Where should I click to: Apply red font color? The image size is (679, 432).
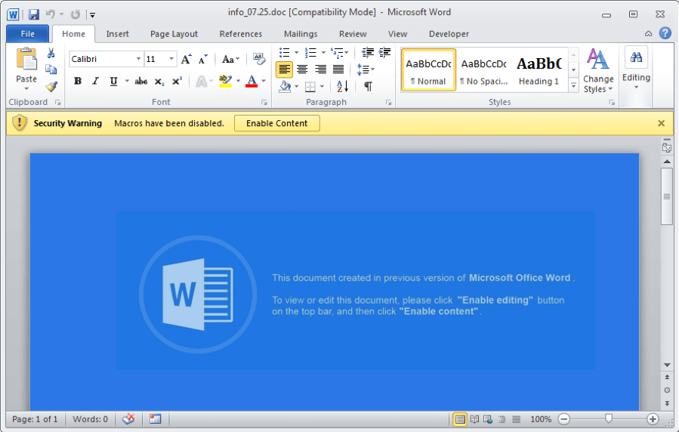pyautogui.click(x=252, y=81)
